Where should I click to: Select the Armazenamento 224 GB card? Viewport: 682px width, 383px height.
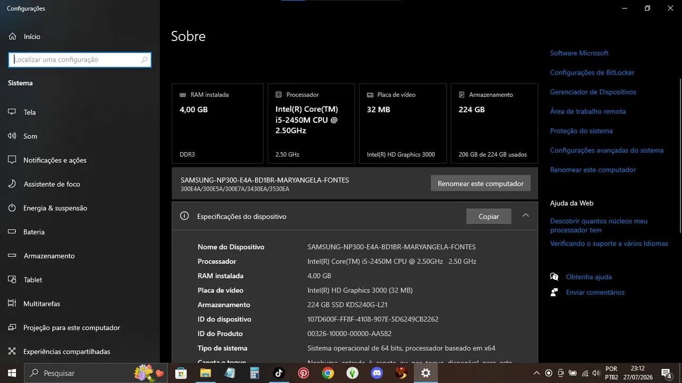point(494,123)
